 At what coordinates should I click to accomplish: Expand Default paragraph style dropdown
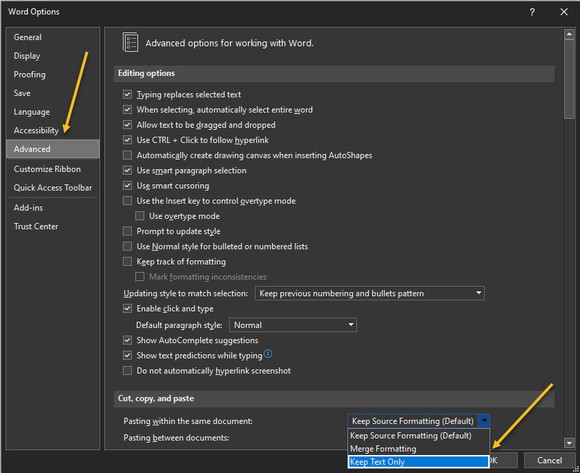coord(293,325)
